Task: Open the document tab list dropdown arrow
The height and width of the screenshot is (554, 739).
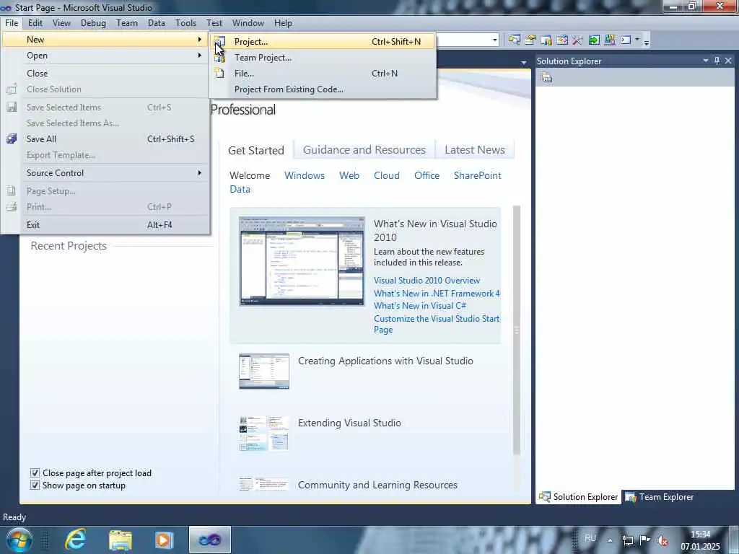Action: pos(524,62)
